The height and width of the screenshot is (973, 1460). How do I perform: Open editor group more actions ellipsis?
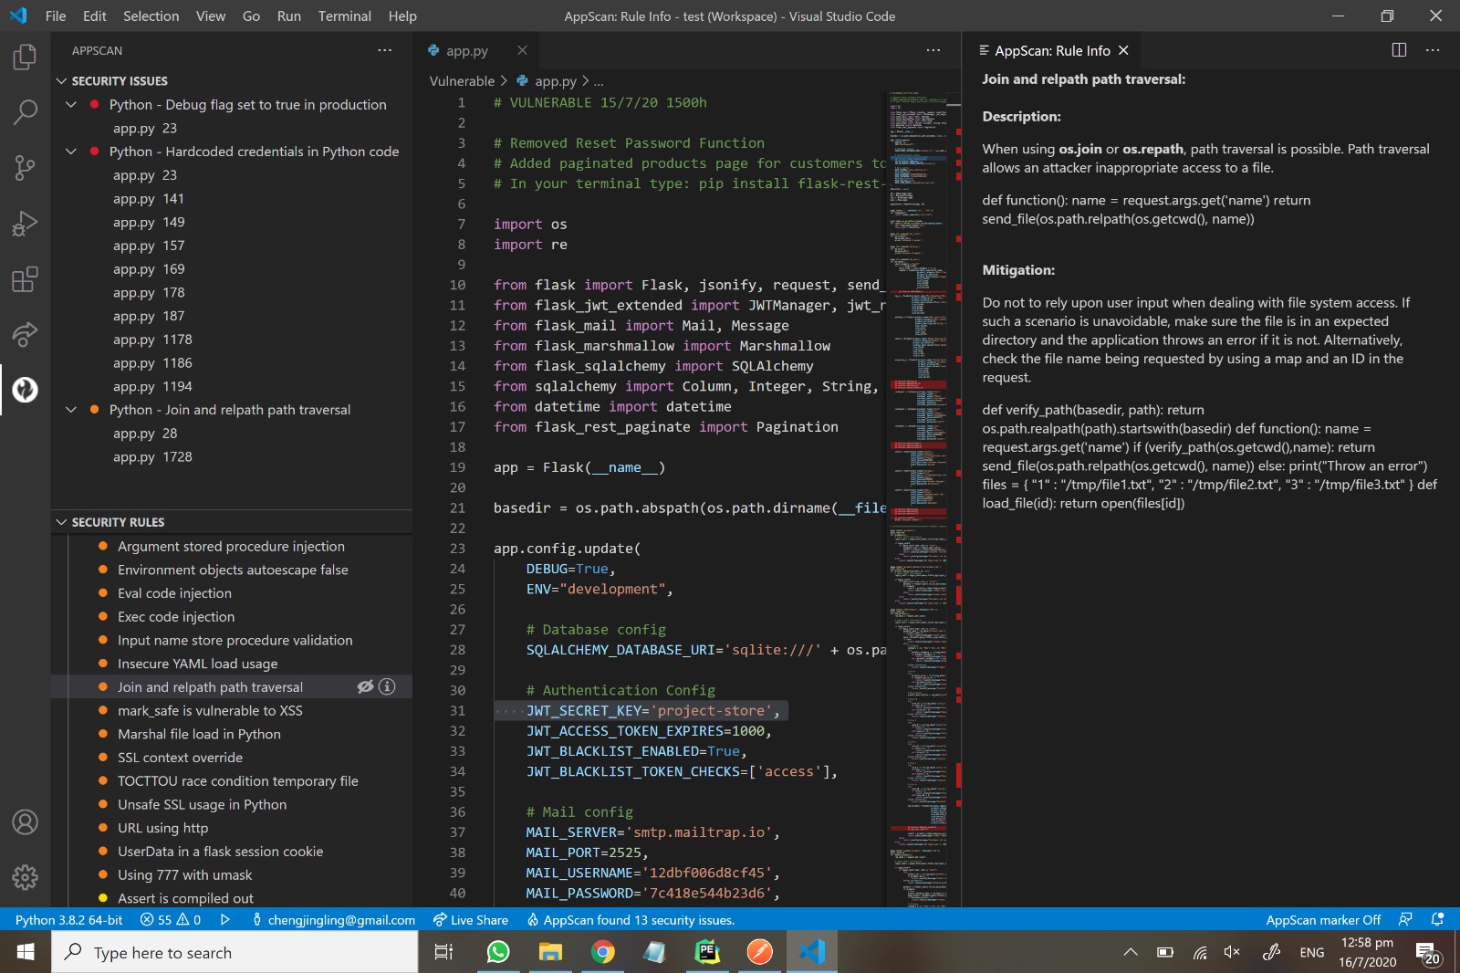[933, 50]
